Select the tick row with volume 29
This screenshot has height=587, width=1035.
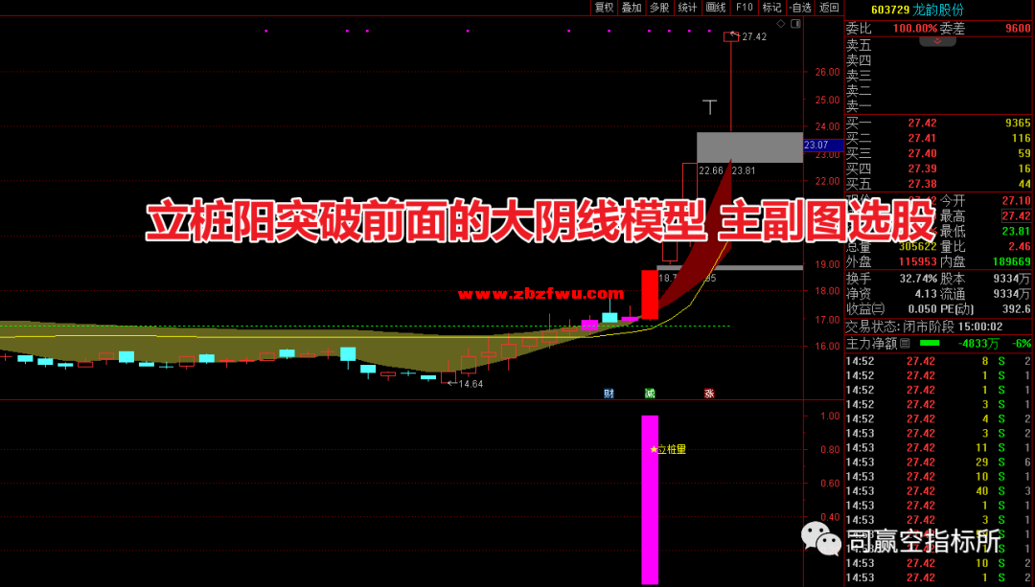coord(938,462)
